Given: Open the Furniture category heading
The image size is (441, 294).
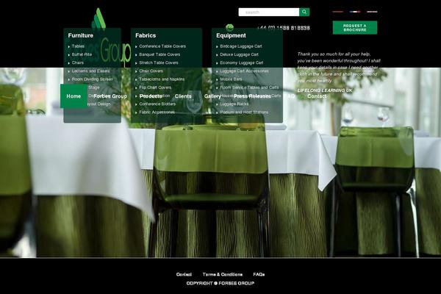Looking at the screenshot, I should [x=81, y=35].
